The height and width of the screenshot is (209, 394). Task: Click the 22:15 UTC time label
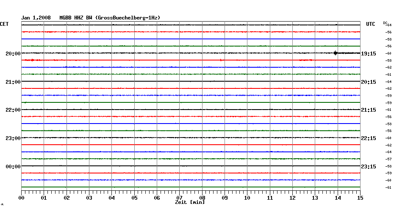369,138
